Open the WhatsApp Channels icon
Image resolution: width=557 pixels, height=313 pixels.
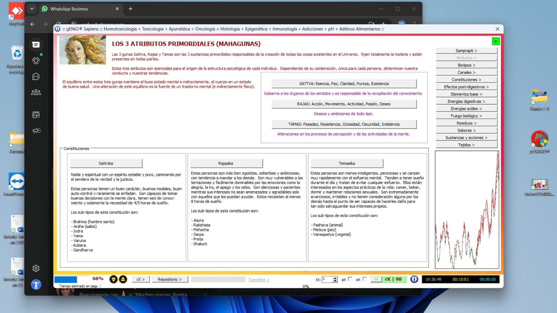(36, 77)
